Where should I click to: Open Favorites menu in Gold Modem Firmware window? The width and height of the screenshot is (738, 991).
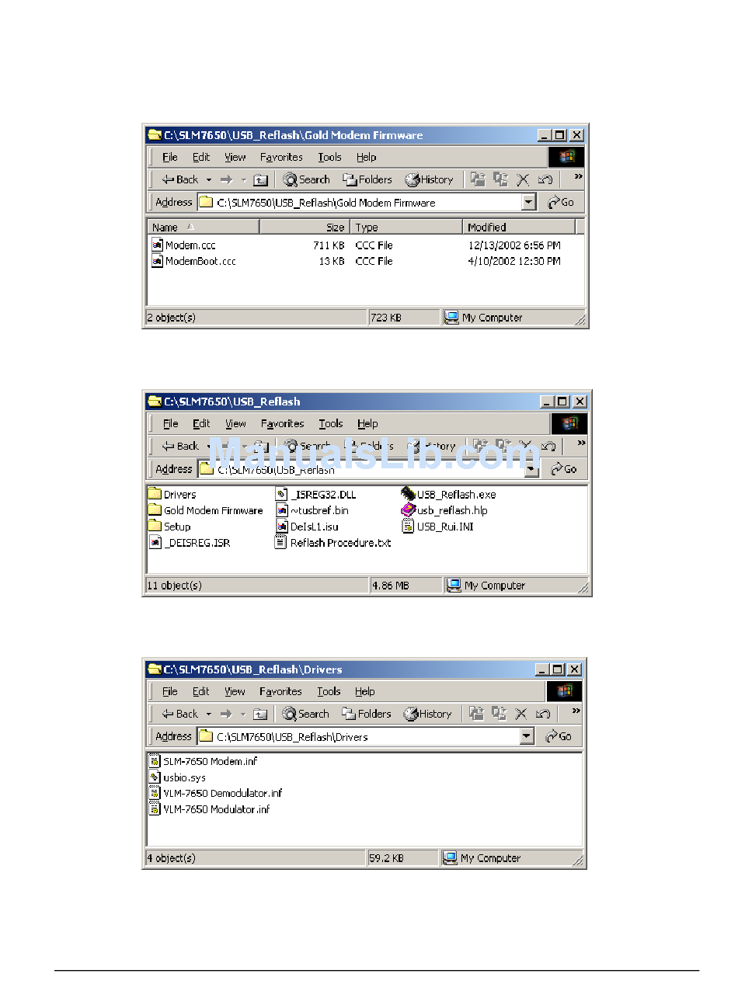click(x=281, y=158)
